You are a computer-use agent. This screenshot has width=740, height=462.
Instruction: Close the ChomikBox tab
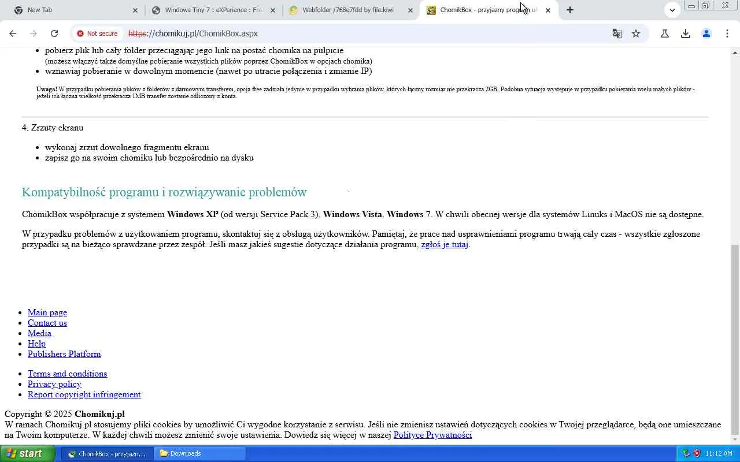548,10
